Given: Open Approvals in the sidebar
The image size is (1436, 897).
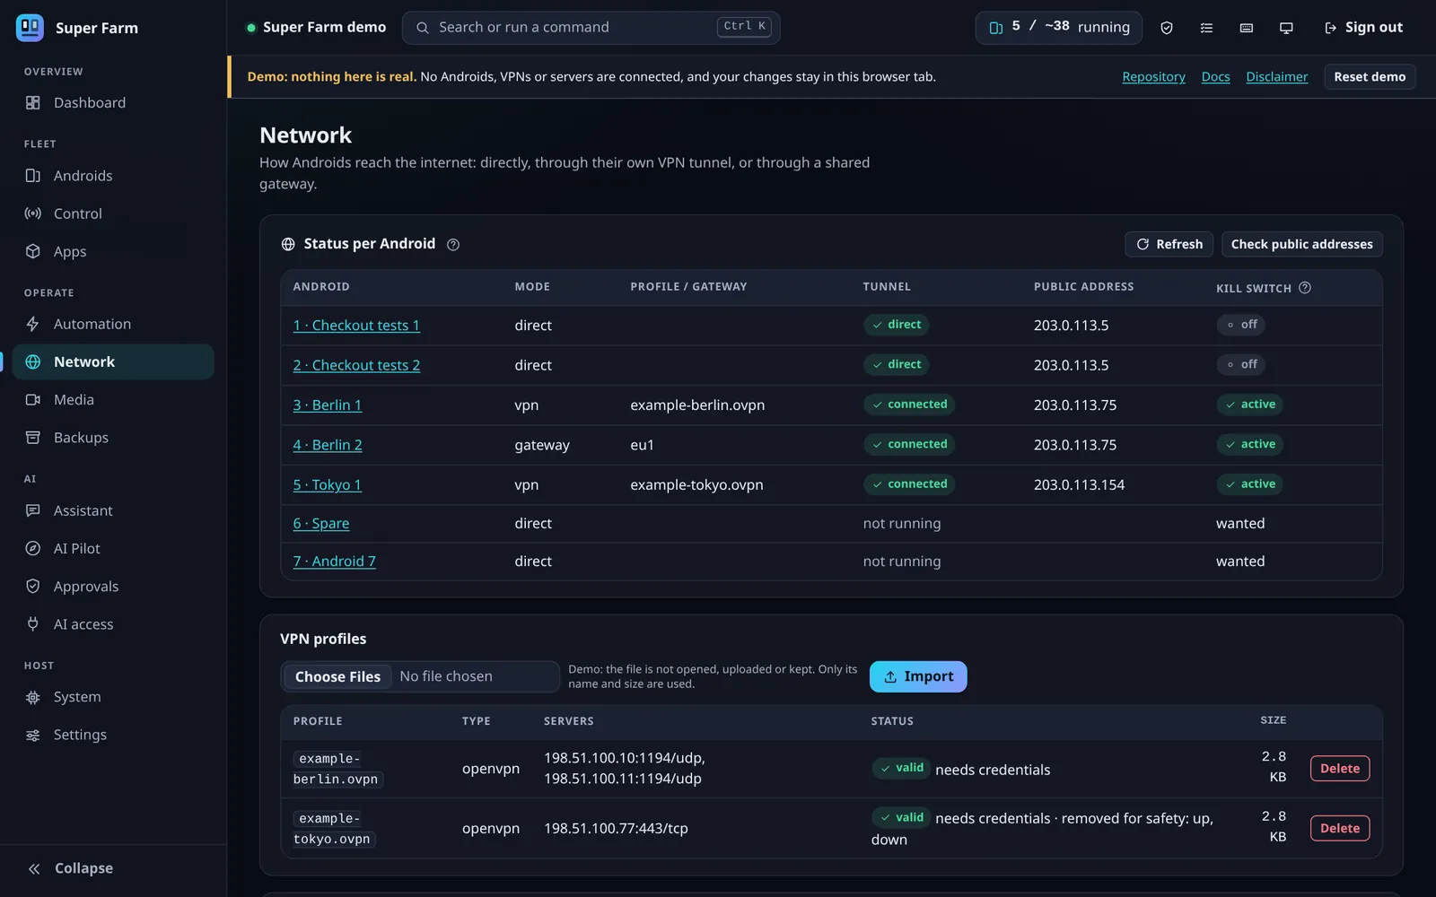Looking at the screenshot, I should [113, 587].
